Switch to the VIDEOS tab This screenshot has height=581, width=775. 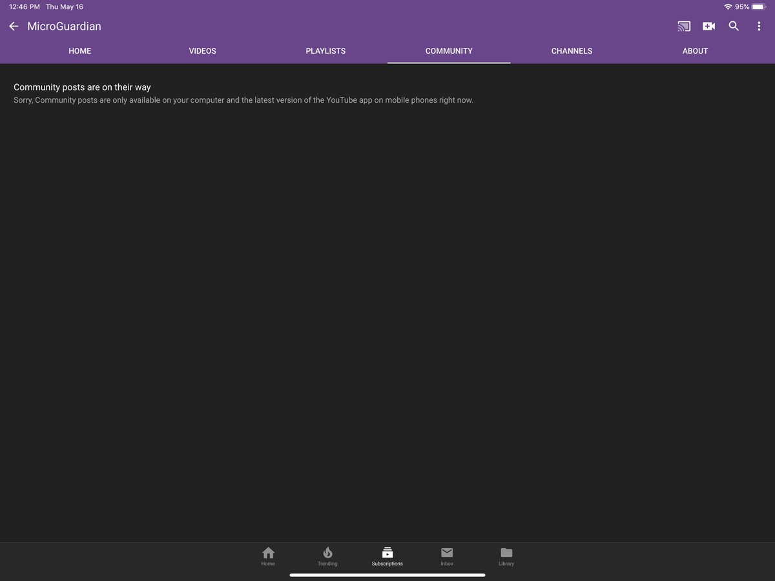[x=203, y=51]
